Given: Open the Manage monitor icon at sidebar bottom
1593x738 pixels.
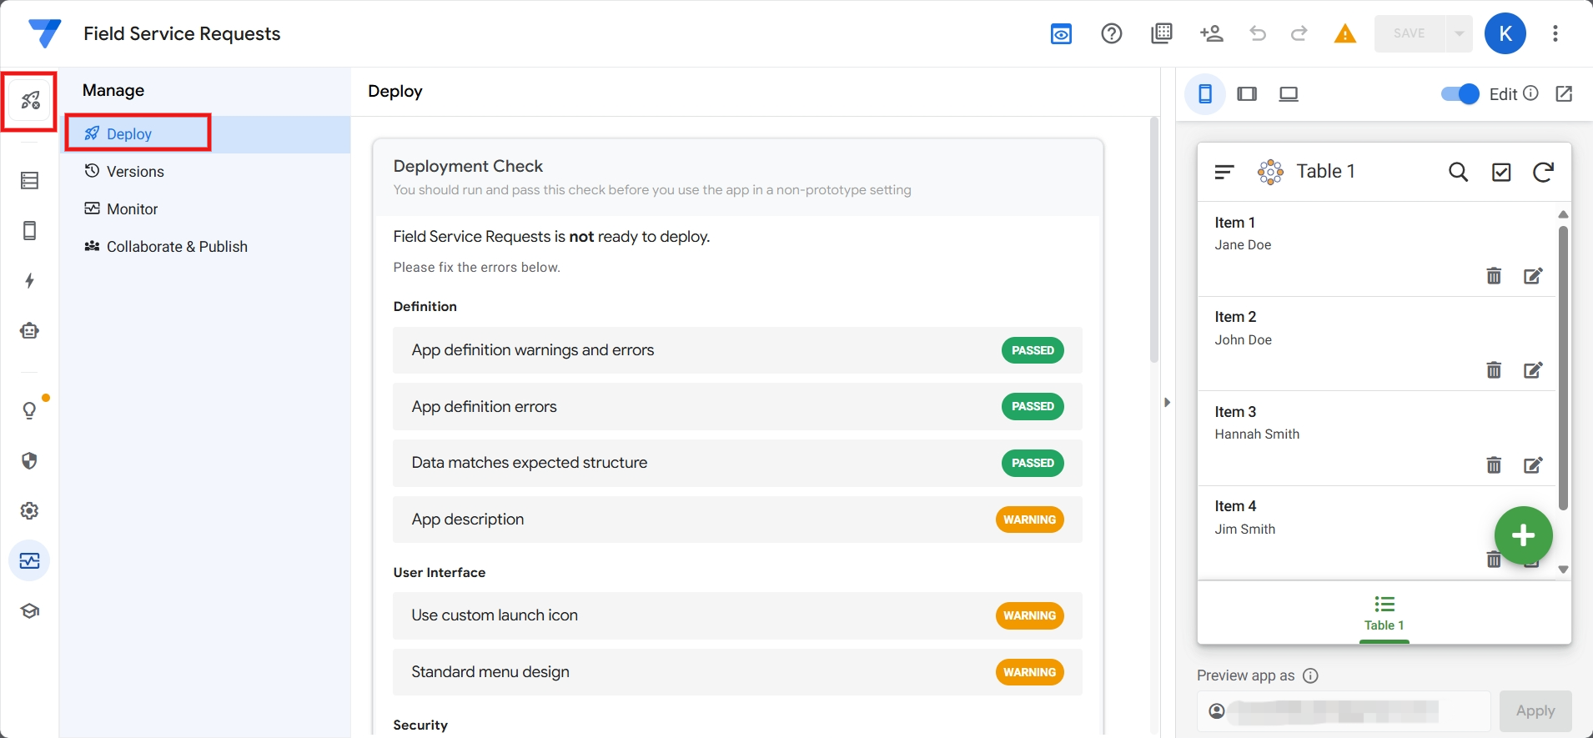Looking at the screenshot, I should pyautogui.click(x=30, y=560).
